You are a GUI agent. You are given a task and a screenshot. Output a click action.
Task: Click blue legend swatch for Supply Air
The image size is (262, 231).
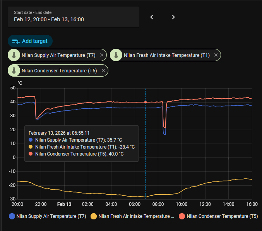point(12,216)
